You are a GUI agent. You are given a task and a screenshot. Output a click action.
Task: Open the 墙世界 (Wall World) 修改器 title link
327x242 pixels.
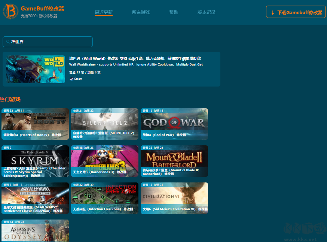[x=135, y=59]
